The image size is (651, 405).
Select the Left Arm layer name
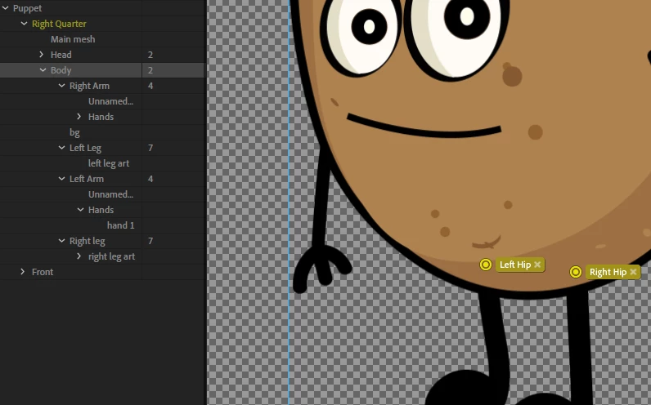87,179
